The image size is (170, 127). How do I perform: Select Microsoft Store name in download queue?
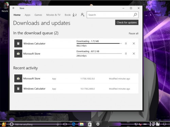[32, 54]
